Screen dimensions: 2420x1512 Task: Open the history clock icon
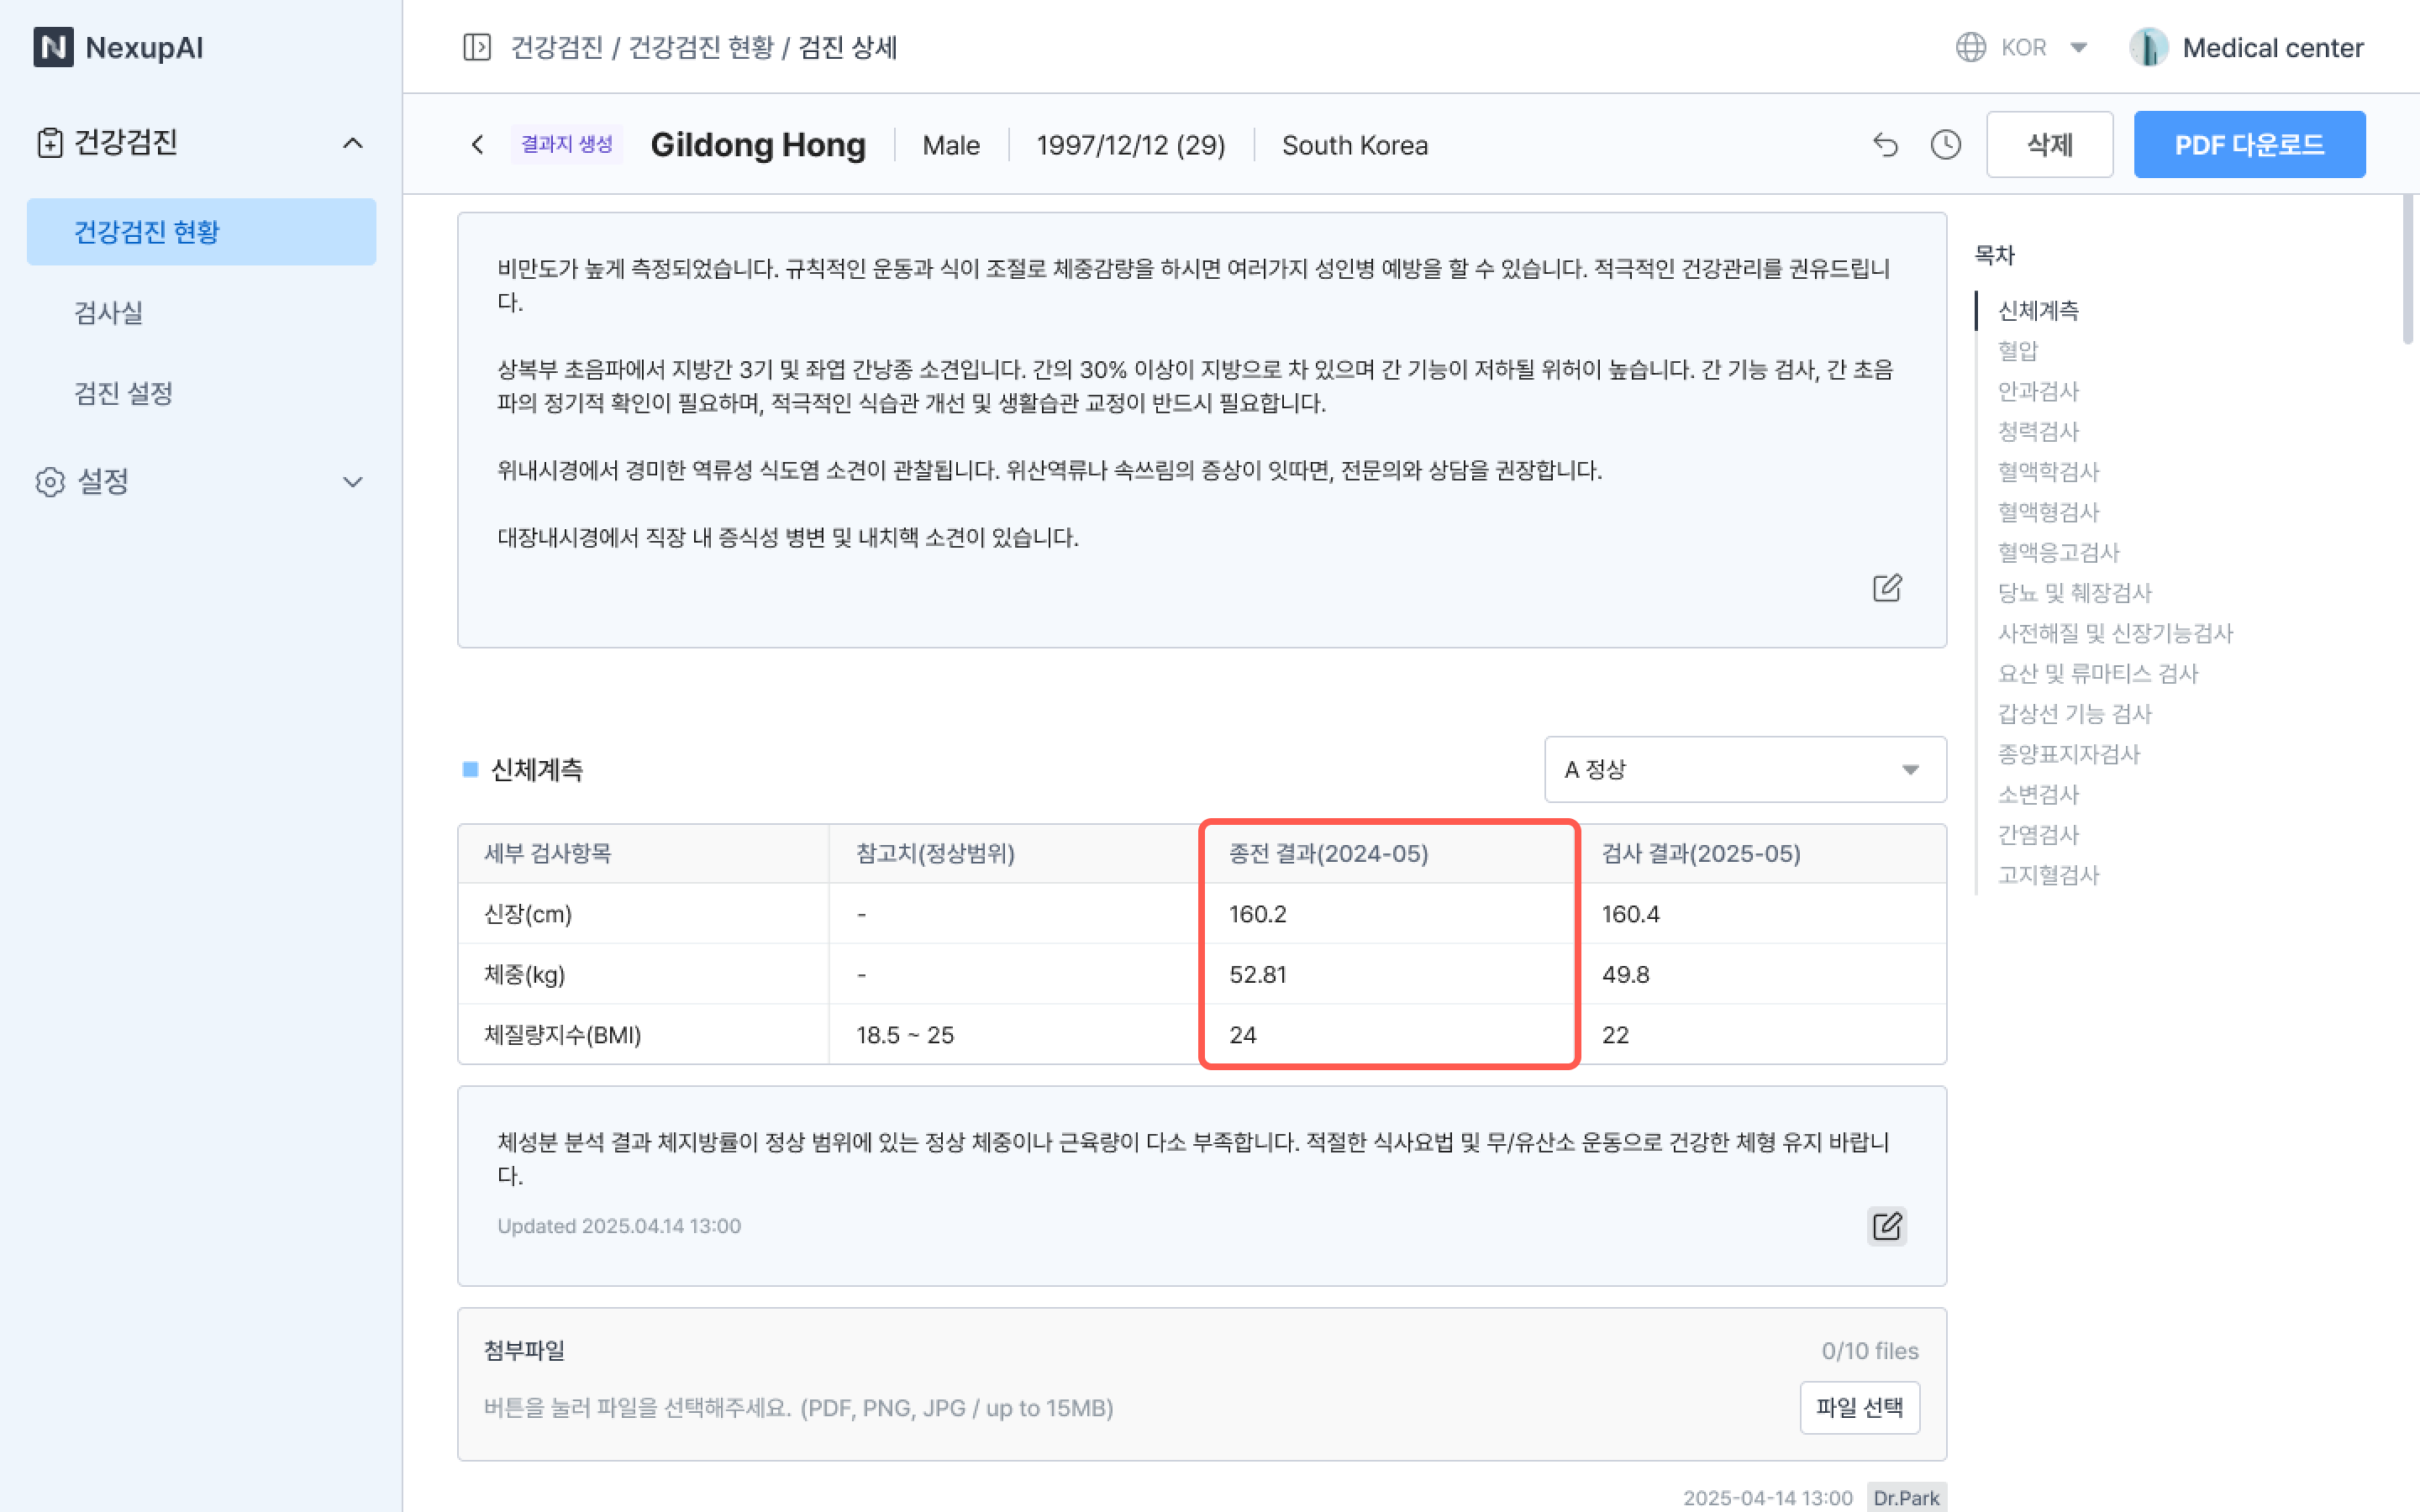[1945, 145]
